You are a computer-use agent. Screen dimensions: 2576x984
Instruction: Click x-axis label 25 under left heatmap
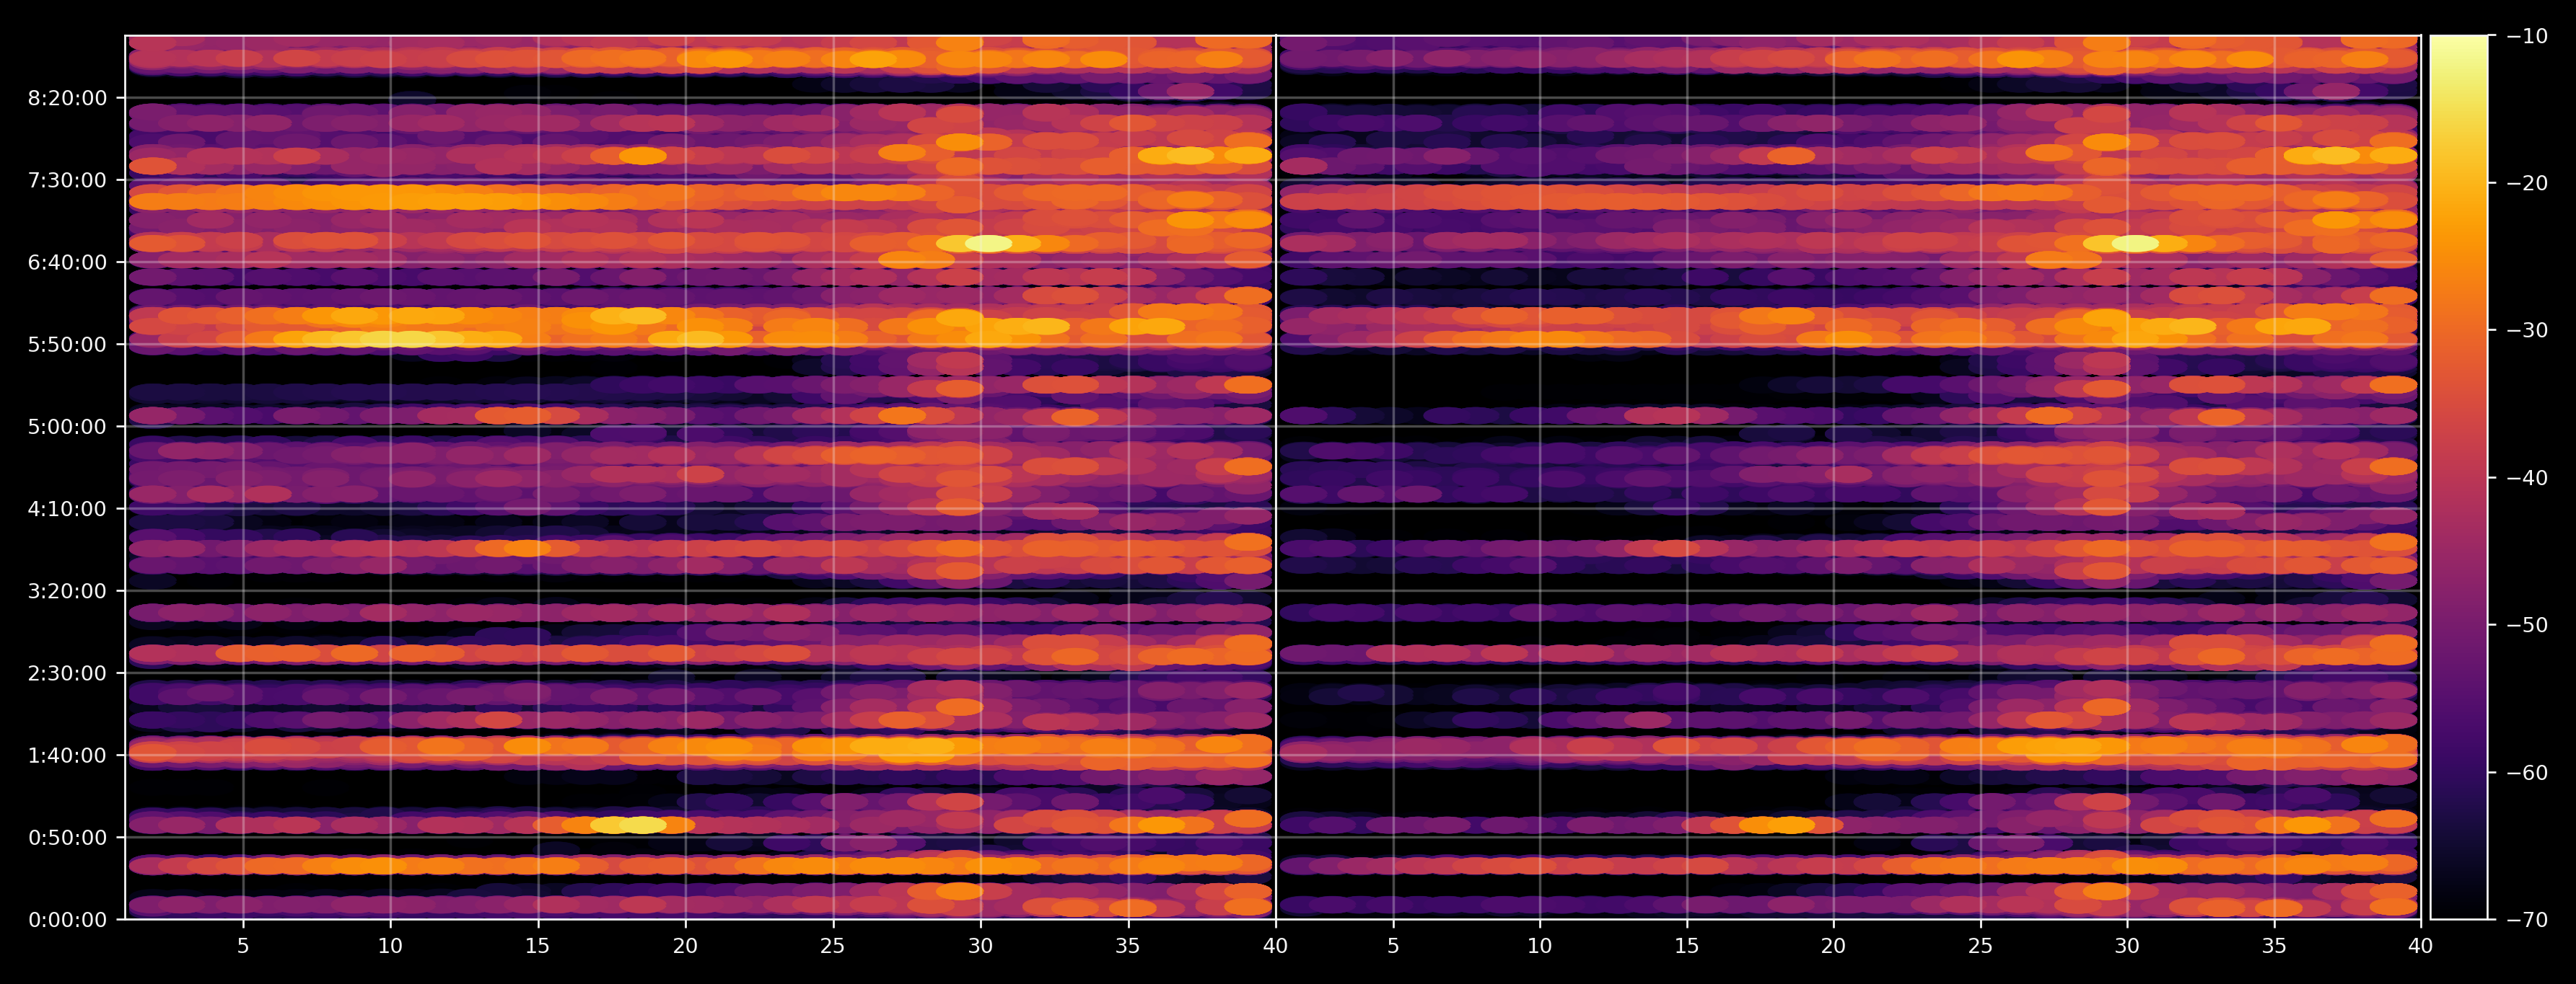point(832,946)
